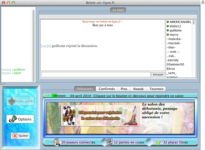Screen dimensions: 205x150
Task: Click the playing cards parties icon
Action: [109, 142]
